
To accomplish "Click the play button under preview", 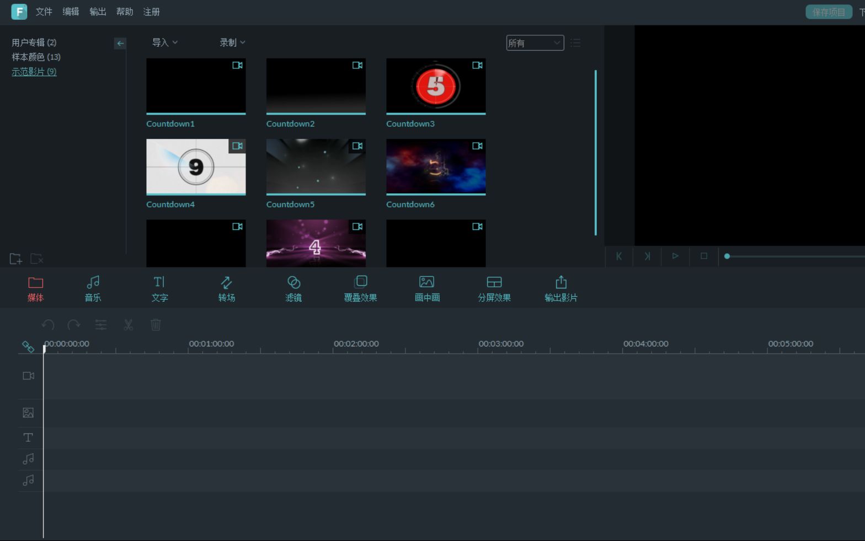I will point(675,256).
